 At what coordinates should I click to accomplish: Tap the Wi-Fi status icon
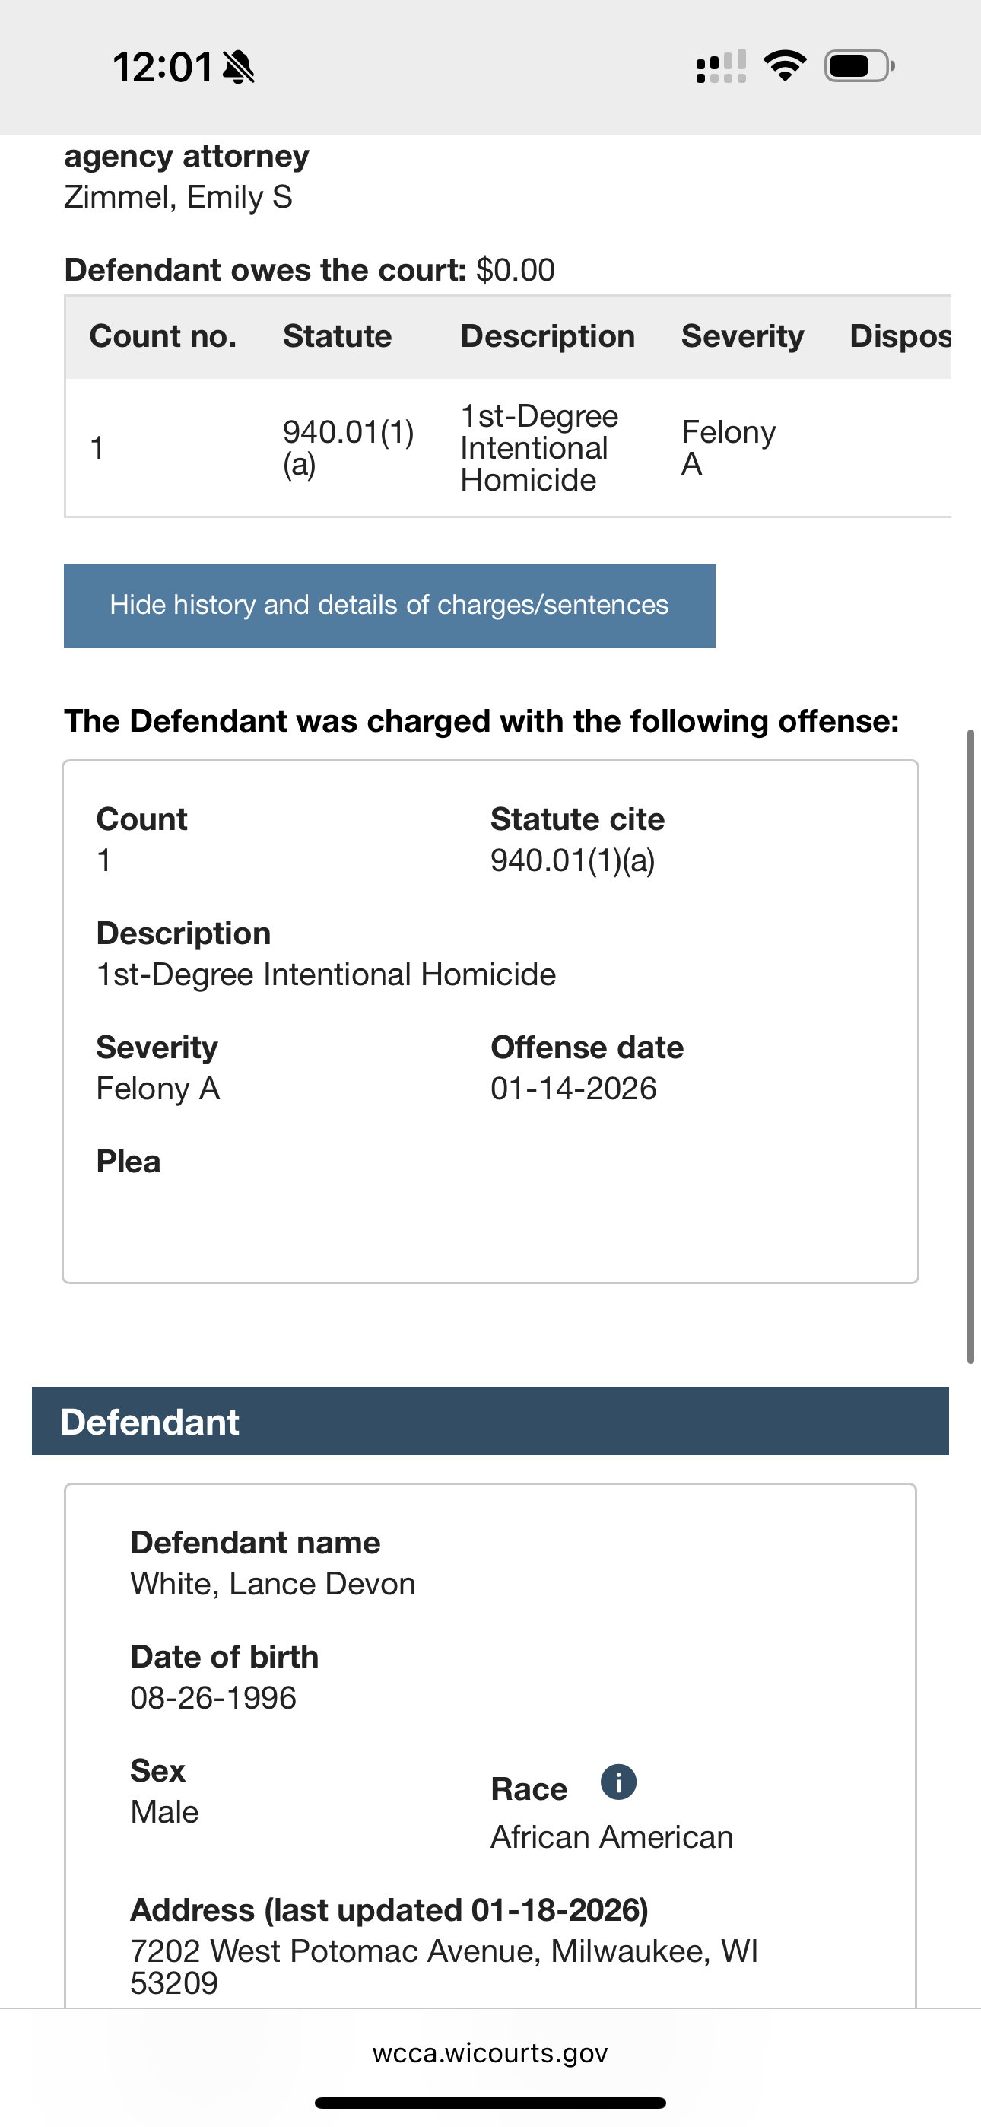pyautogui.click(x=785, y=65)
